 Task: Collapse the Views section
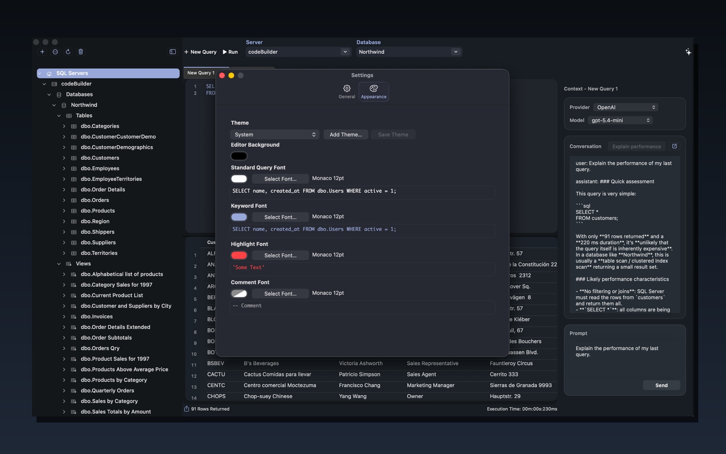point(59,263)
